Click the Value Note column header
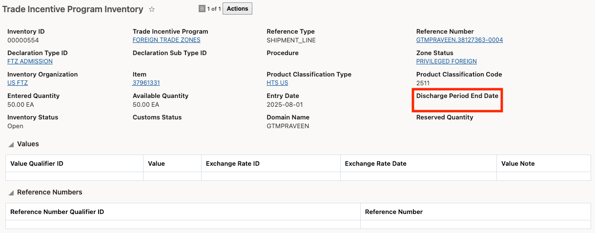 tap(518, 164)
